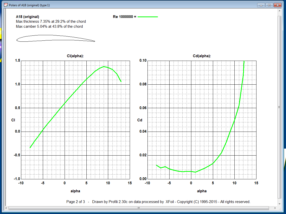Click the Cl(alpha): chart title
Screen dimensions: 286x214
click(x=75, y=56)
